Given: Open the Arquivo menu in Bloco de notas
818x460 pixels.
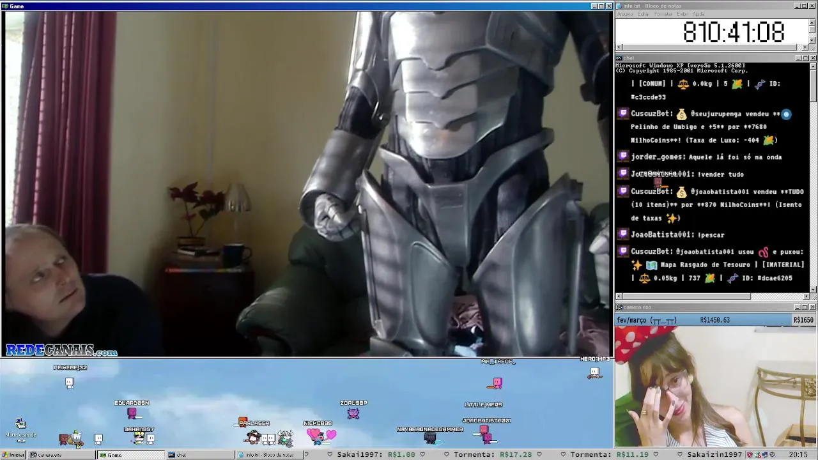Looking at the screenshot, I should pos(625,14).
